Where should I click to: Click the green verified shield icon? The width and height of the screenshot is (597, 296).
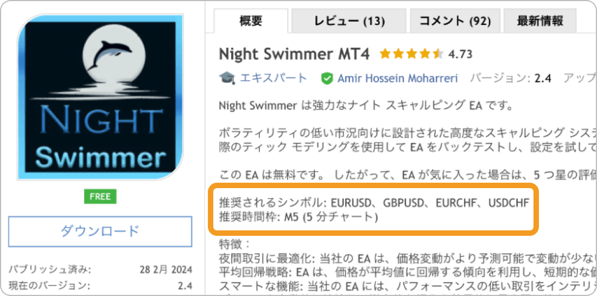327,79
